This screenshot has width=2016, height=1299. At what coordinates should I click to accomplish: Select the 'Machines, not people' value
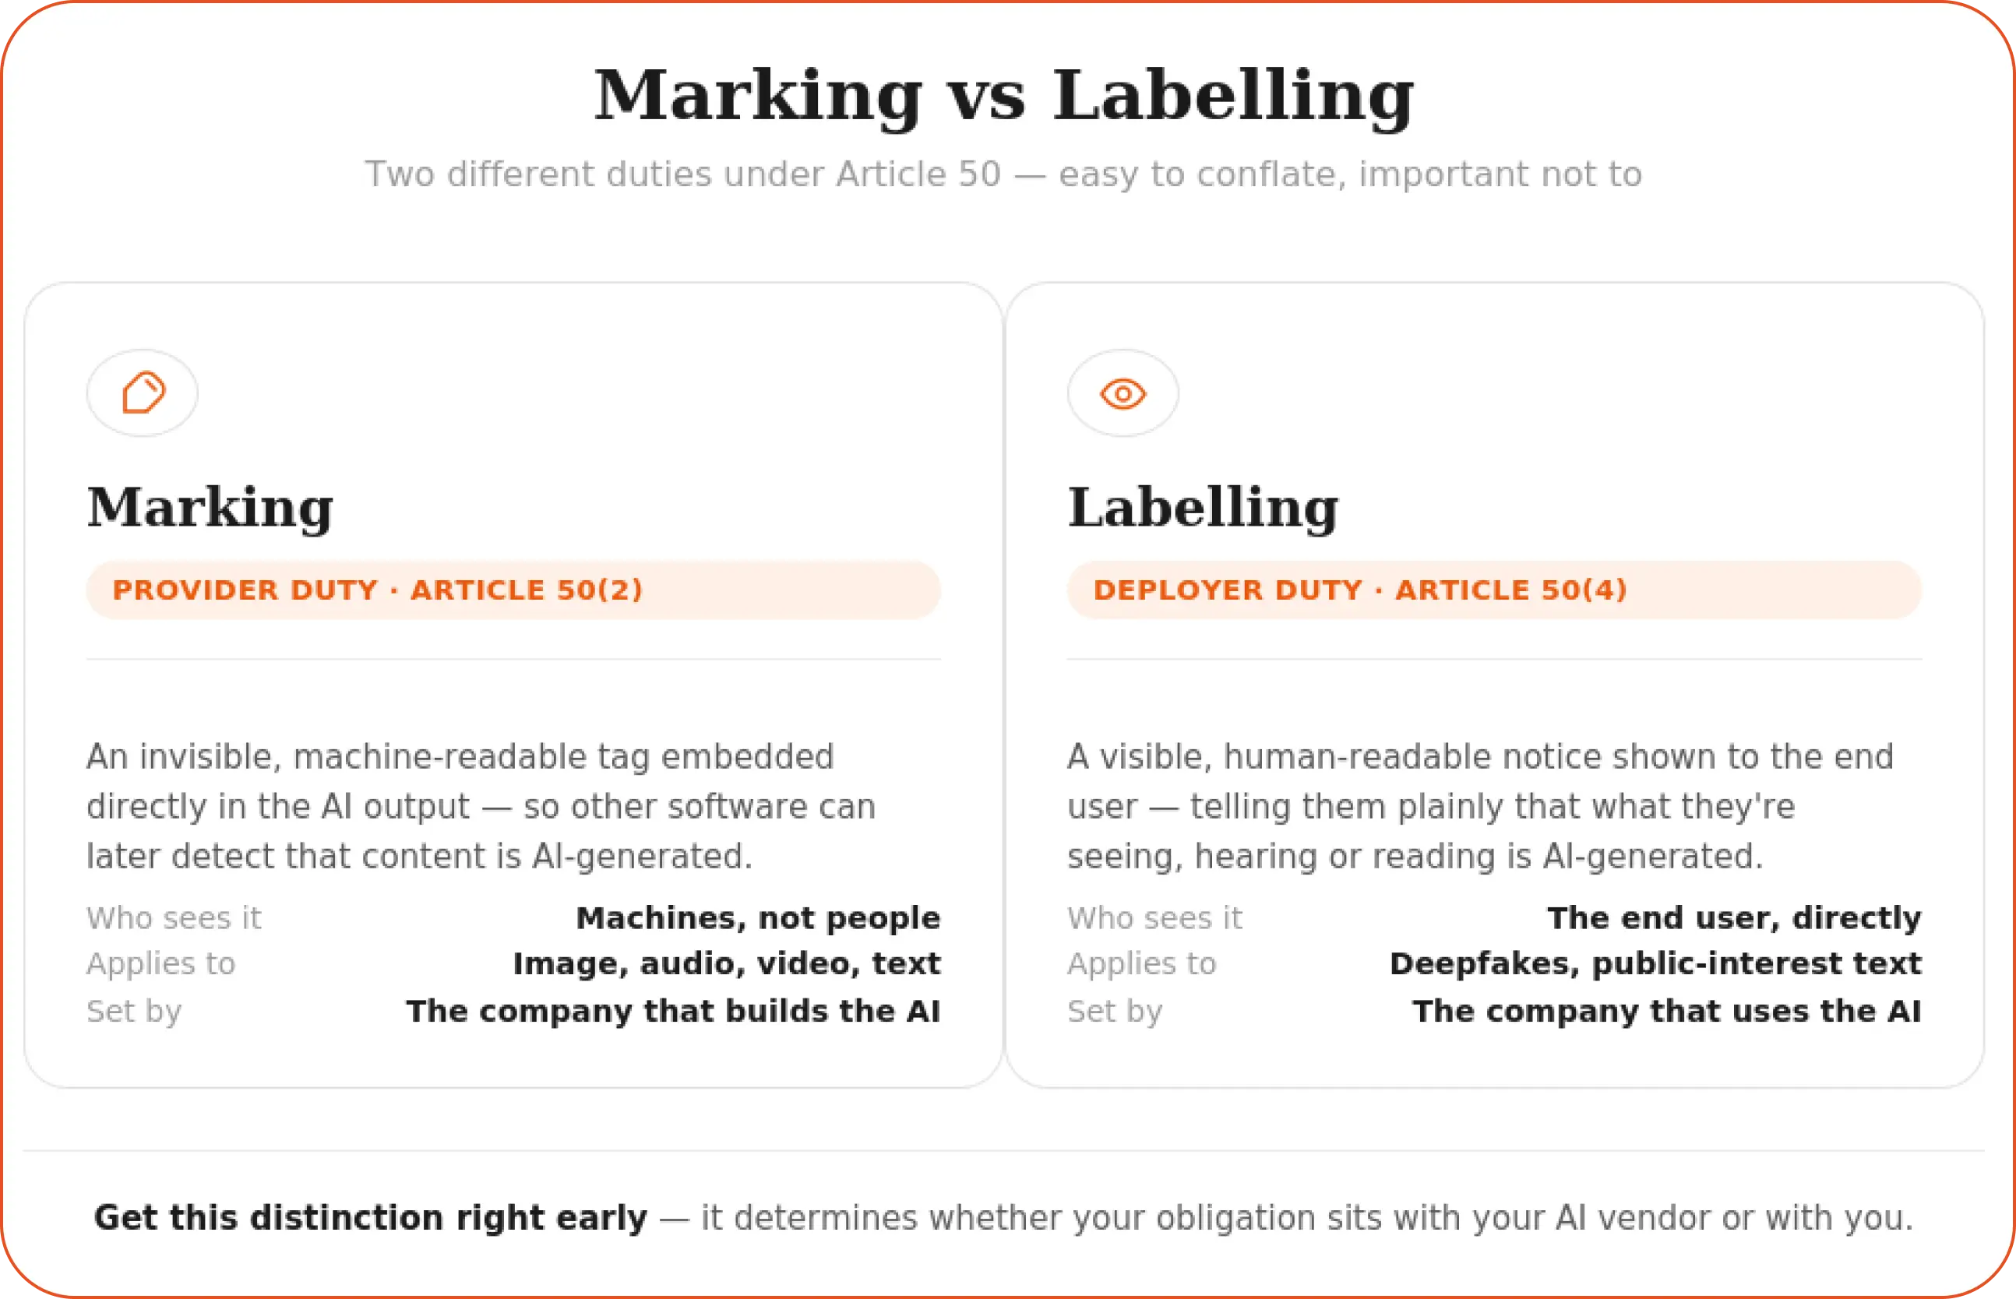coord(757,917)
